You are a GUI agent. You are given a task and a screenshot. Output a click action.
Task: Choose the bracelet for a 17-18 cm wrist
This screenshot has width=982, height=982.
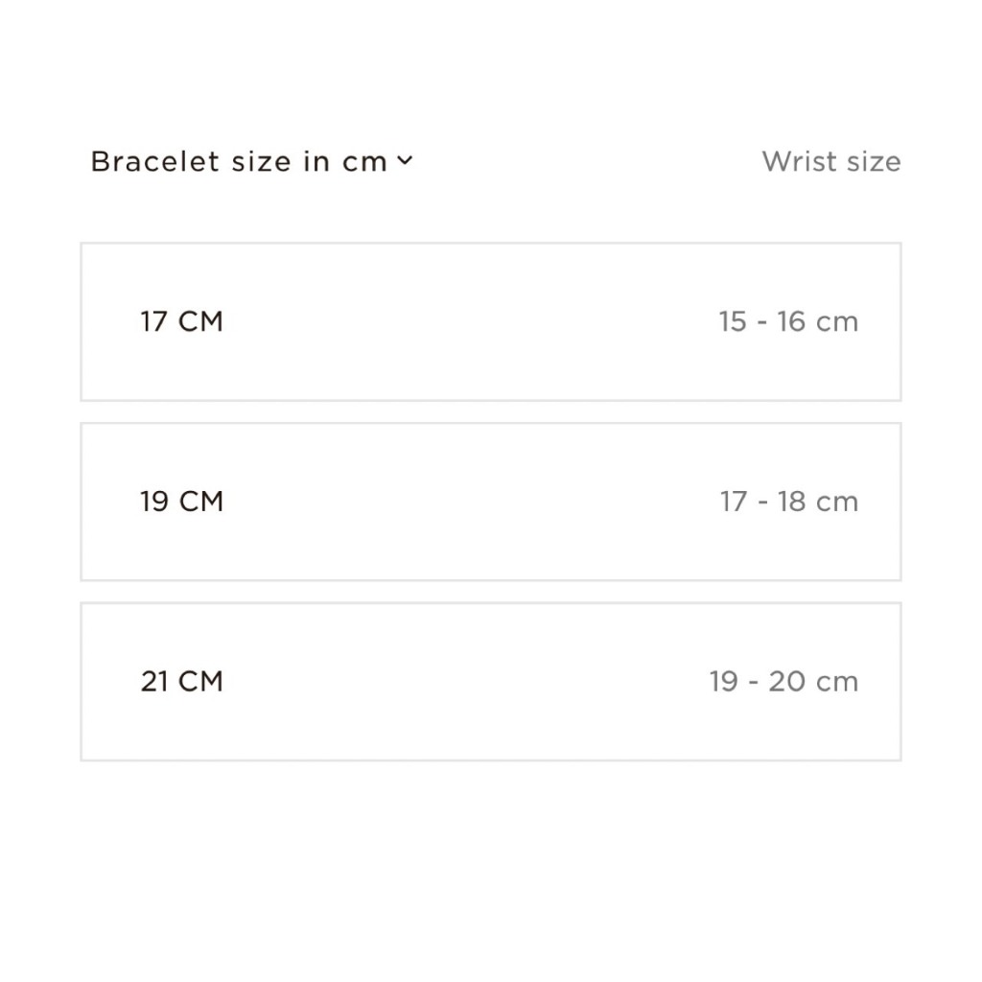coord(490,502)
